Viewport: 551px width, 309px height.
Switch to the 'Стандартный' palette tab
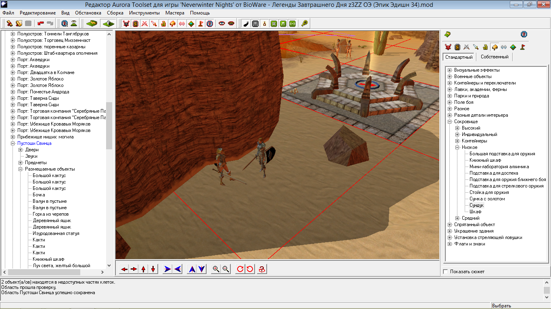point(459,57)
